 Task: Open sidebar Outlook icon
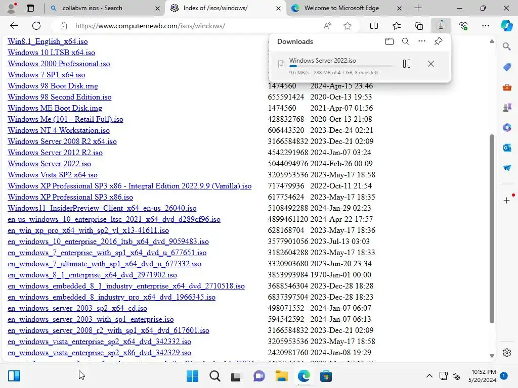coord(507,148)
